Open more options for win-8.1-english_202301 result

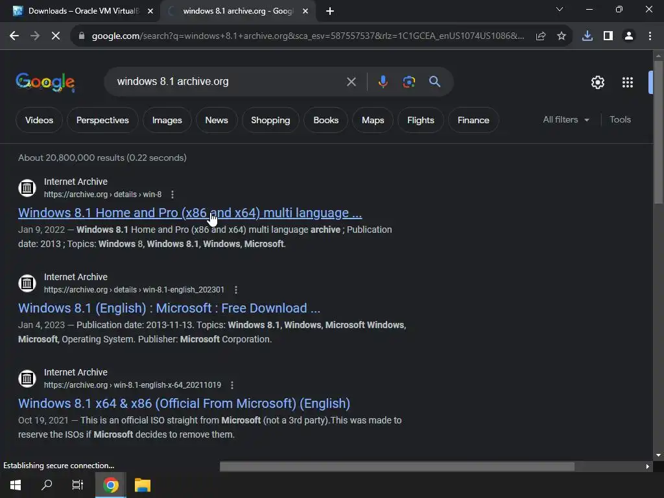tap(236, 290)
